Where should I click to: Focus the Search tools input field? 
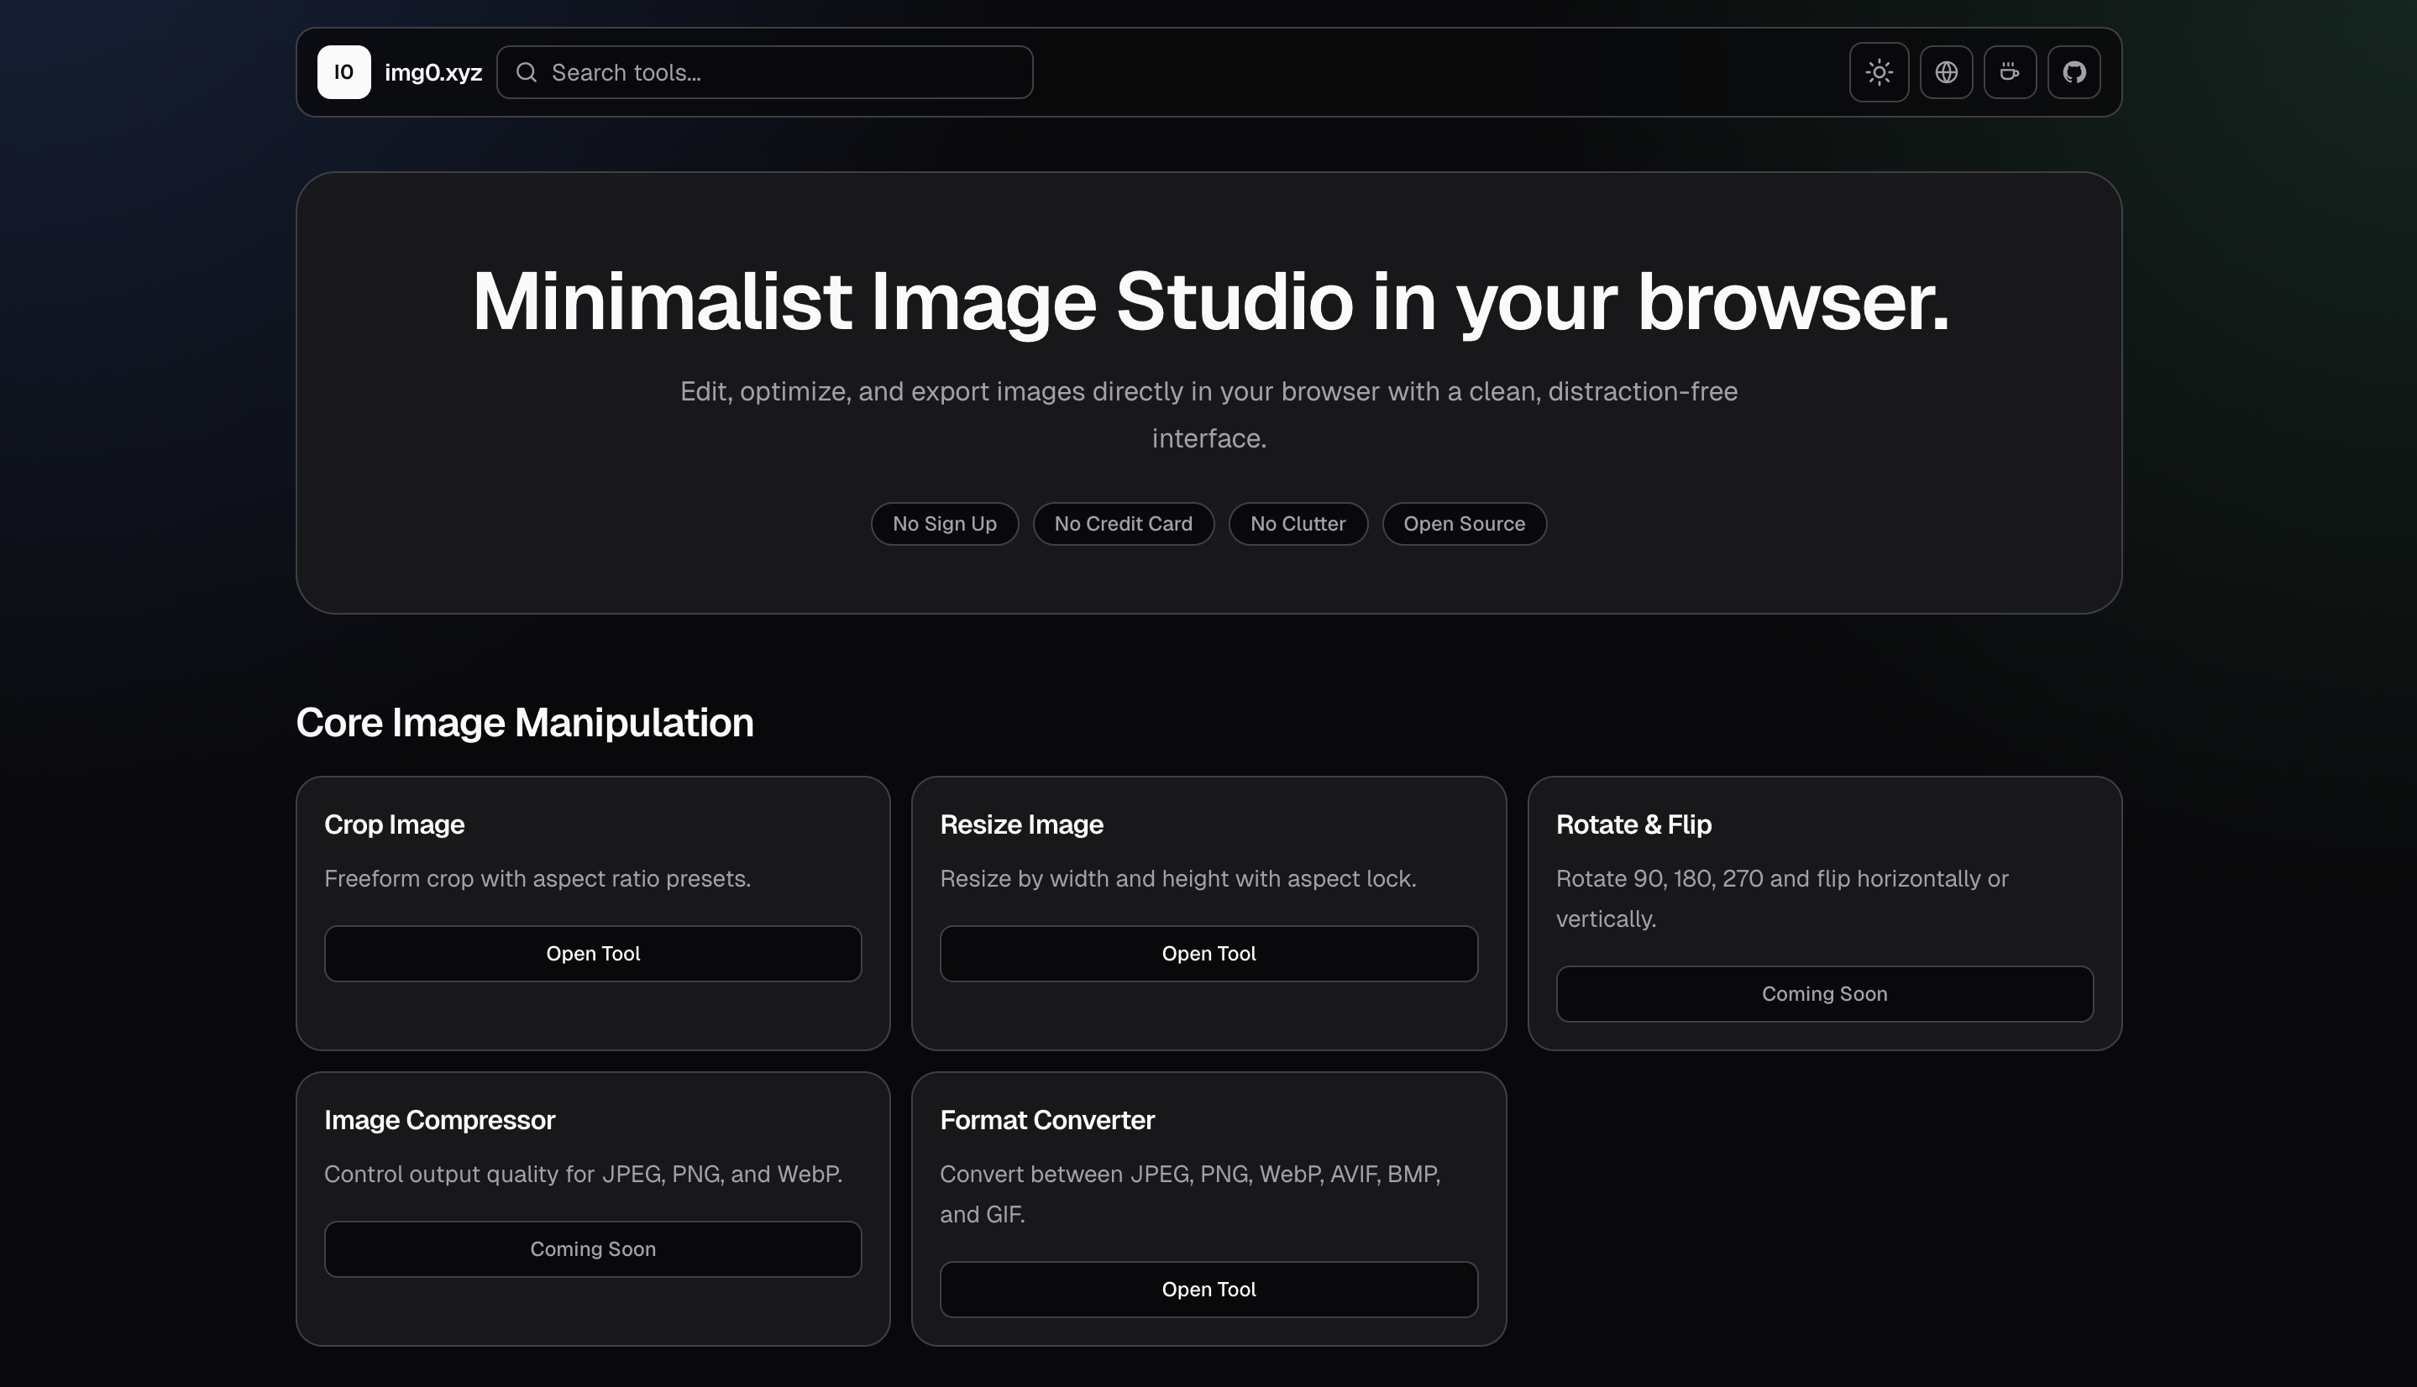(781, 72)
